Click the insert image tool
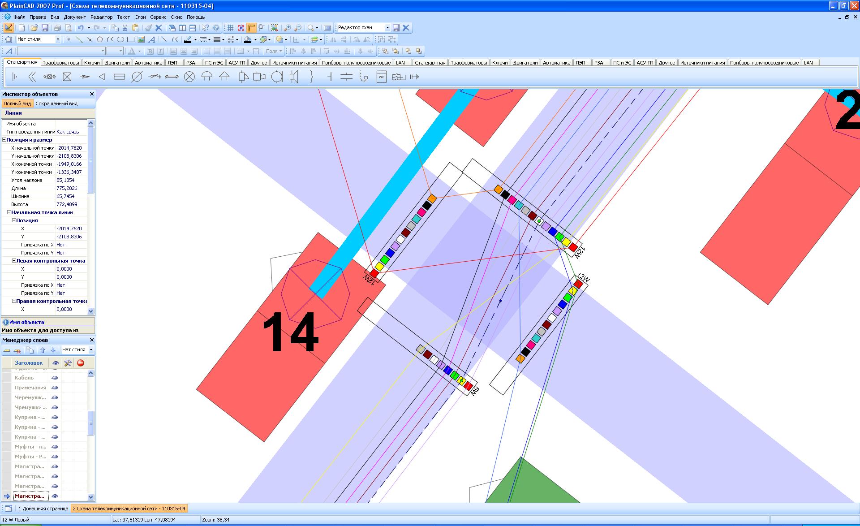 [x=141, y=39]
